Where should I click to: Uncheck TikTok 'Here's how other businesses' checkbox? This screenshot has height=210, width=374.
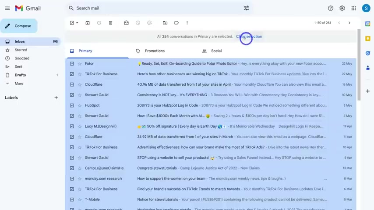point(72,74)
